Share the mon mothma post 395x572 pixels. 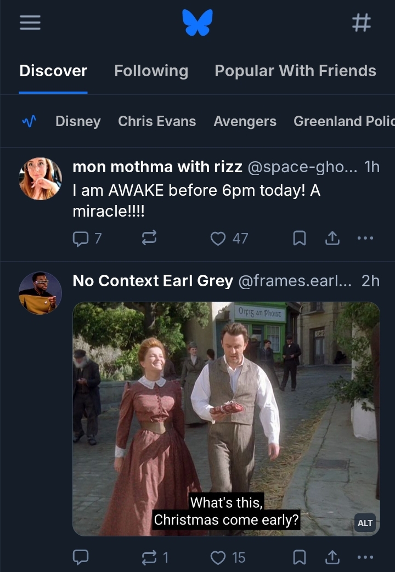click(x=332, y=238)
